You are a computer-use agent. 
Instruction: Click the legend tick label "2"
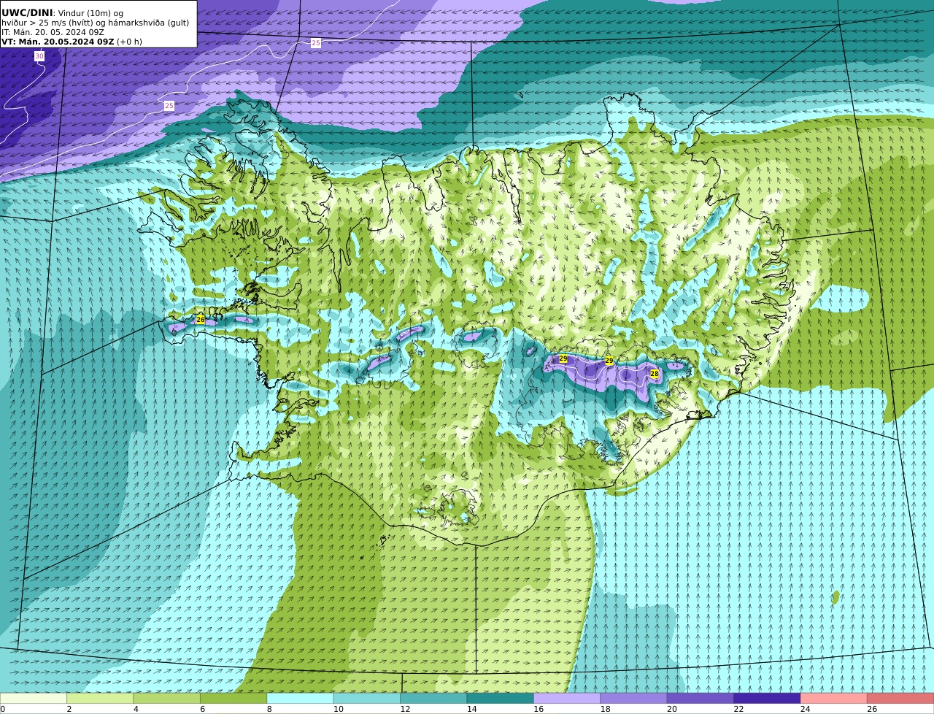click(69, 709)
